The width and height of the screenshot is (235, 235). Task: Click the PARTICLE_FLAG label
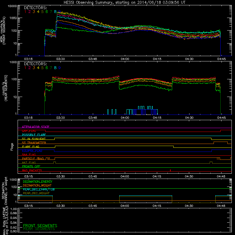tap(33, 158)
